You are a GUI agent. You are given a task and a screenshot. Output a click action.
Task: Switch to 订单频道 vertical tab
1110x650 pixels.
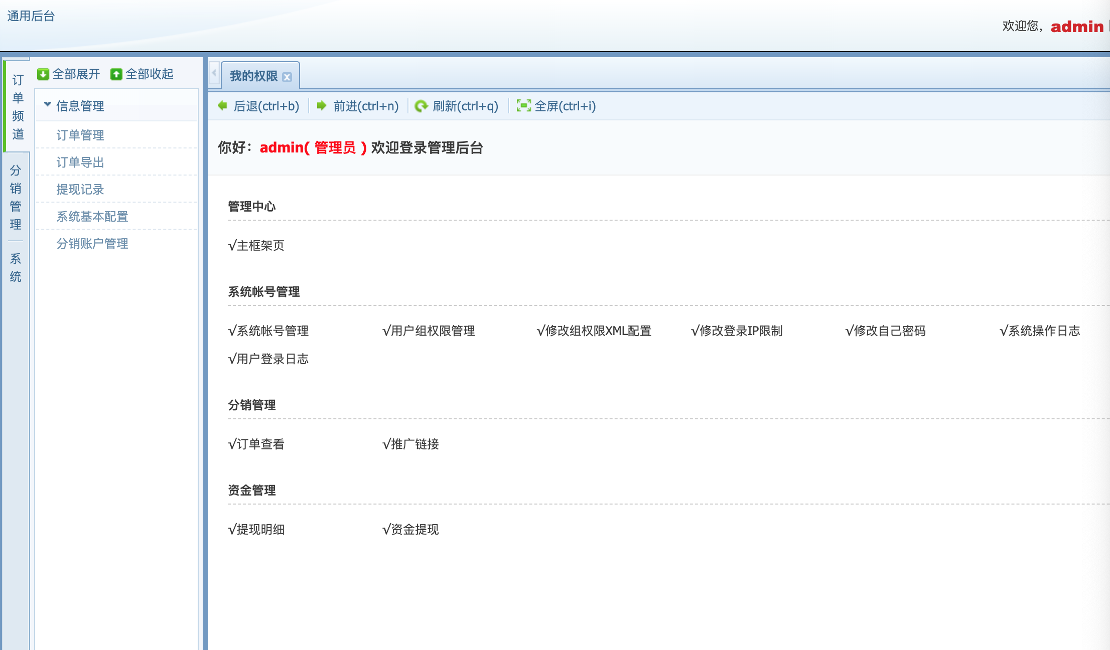point(18,107)
